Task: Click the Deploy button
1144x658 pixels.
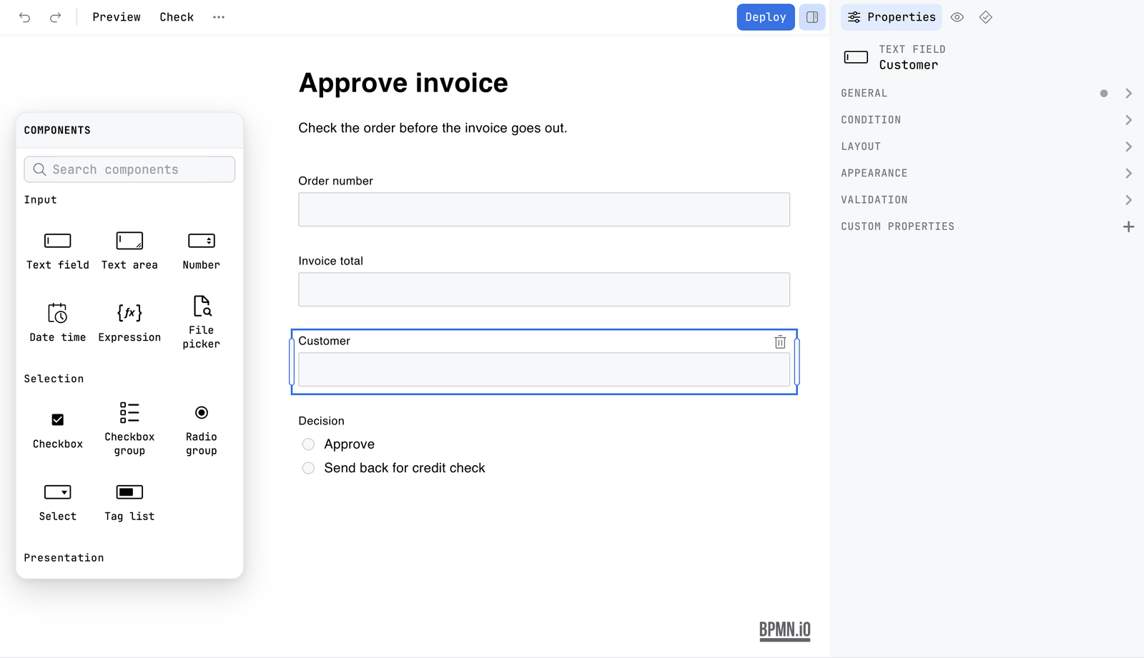Action: [766, 17]
